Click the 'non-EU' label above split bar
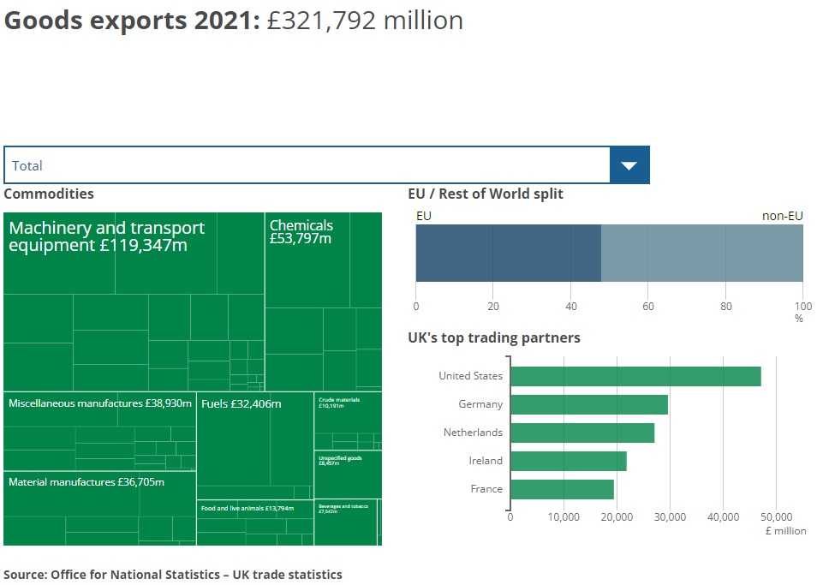Image resolution: width=817 pixels, height=585 pixels. (782, 216)
